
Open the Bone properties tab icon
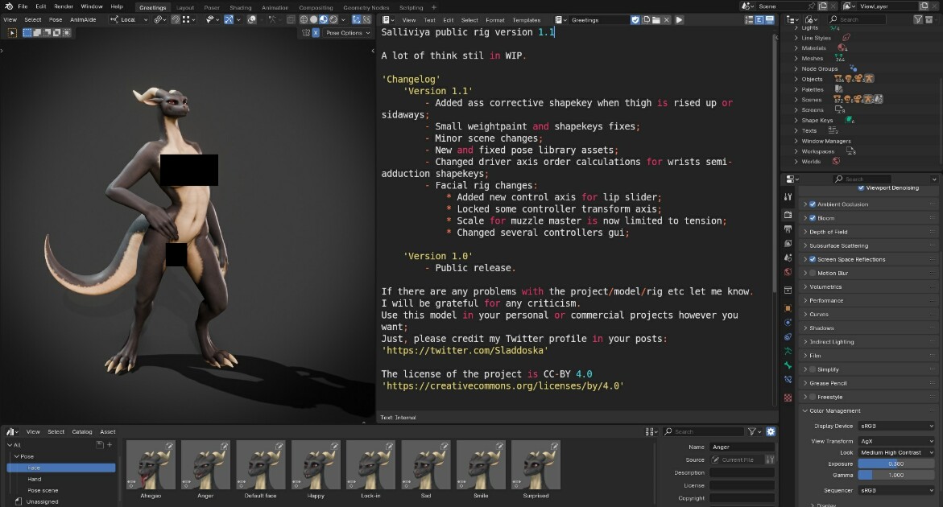(x=788, y=365)
